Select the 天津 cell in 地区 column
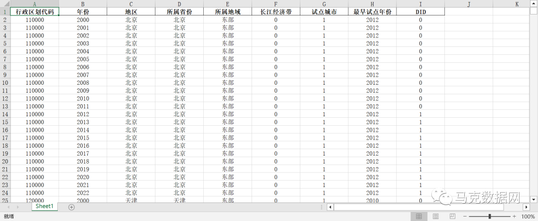The image size is (538, 221). pyautogui.click(x=131, y=200)
